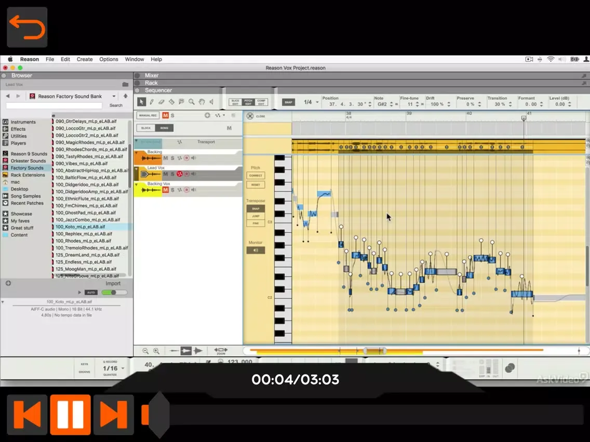The image size is (590, 442).
Task: Click the pitch Correct button
Action: [256, 175]
